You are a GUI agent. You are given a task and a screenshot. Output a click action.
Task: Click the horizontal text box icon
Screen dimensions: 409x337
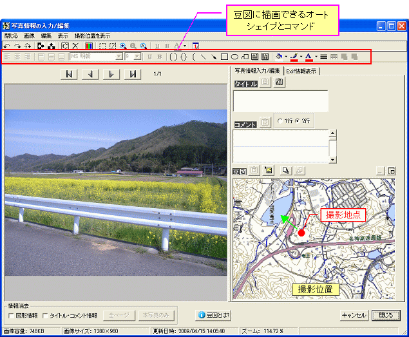(255, 57)
